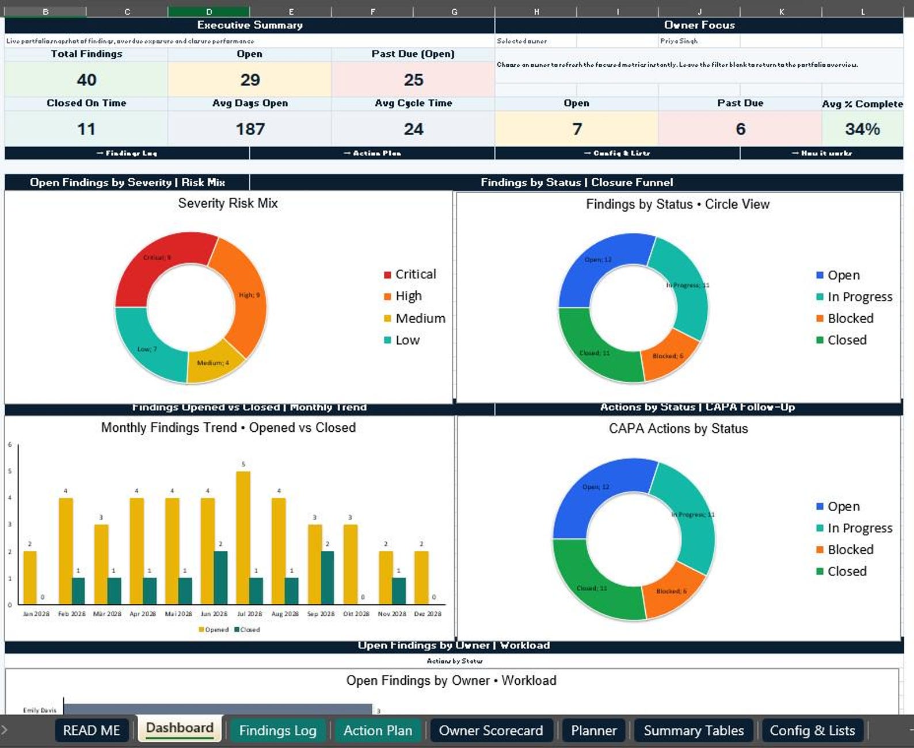Image resolution: width=914 pixels, height=748 pixels.
Task: Select the Executive Summary header cell
Action: coord(250,25)
